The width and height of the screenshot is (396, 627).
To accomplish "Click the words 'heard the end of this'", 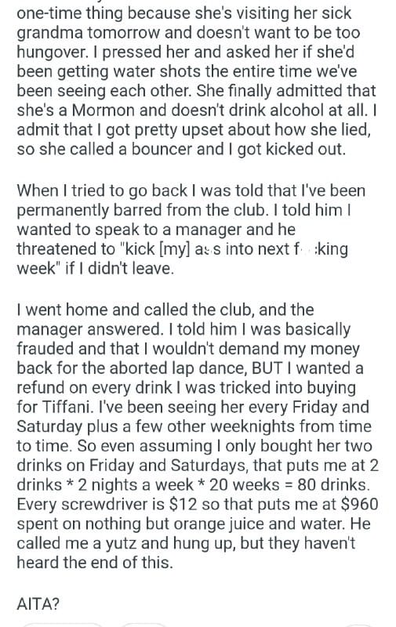I will (95, 563).
